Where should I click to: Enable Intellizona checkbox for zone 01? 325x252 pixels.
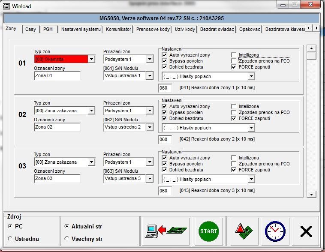pyautogui.click(x=234, y=55)
